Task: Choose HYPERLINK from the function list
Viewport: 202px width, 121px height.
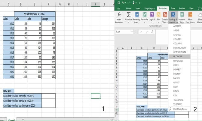Action: pos(179,61)
